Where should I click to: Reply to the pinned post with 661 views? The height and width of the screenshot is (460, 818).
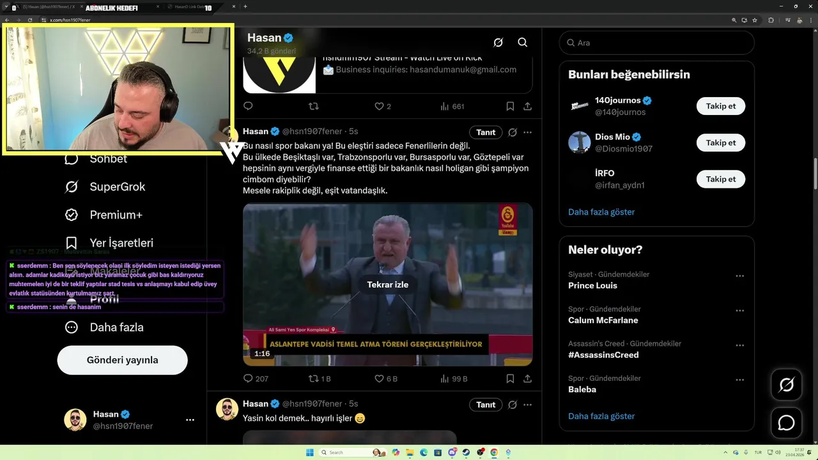pyautogui.click(x=249, y=106)
